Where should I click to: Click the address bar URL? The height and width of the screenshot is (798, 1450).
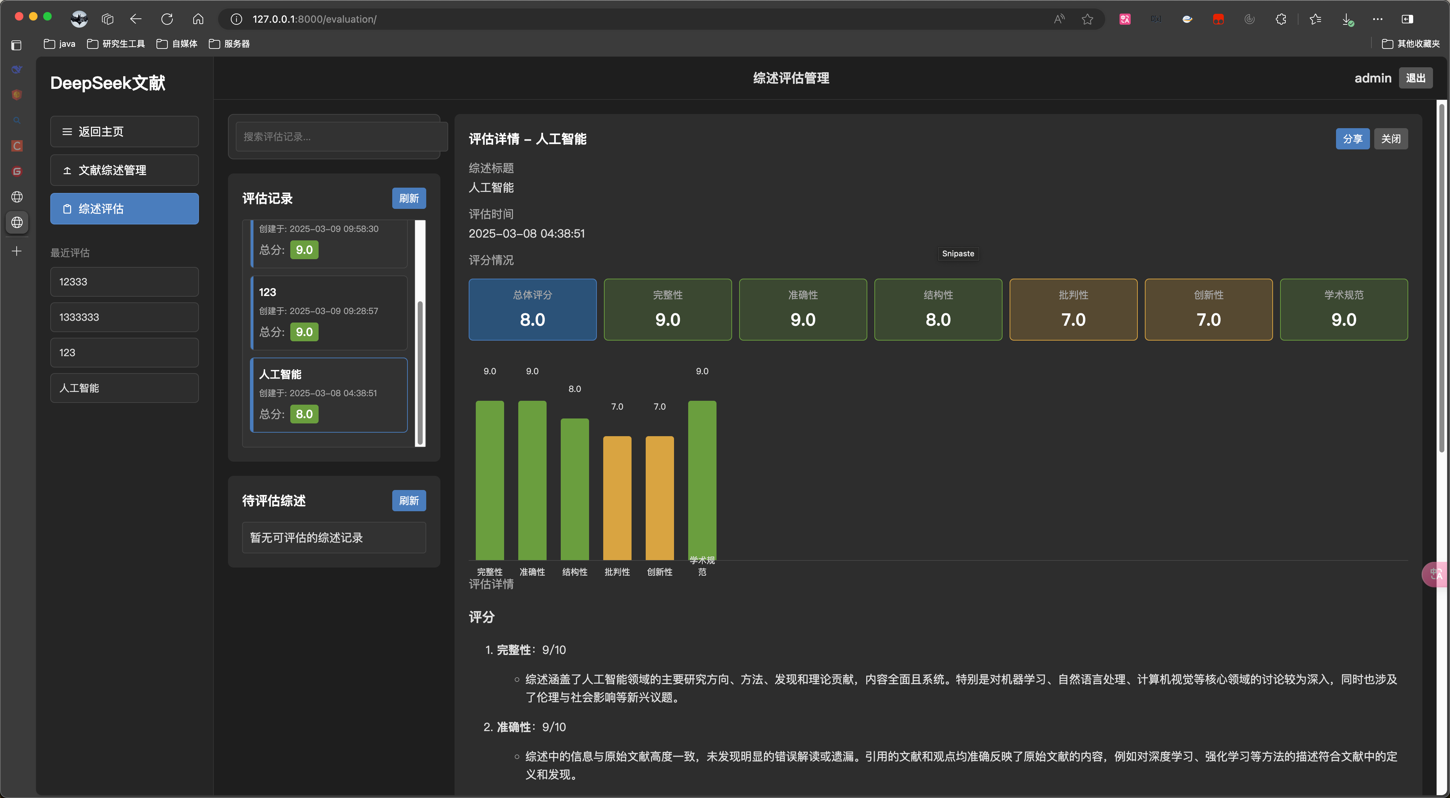314,19
